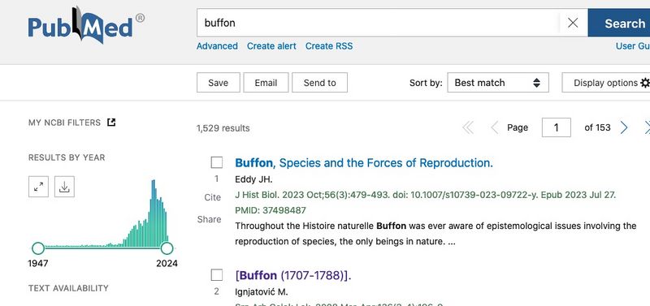
Task: Clear the search box with the X icon
Action: 573,23
